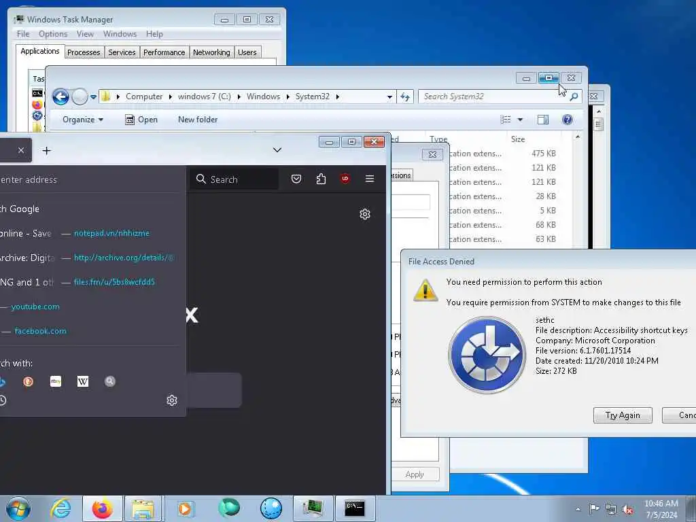Open Windows Explorer taskbar icon
The height and width of the screenshot is (522, 696).
(143, 508)
